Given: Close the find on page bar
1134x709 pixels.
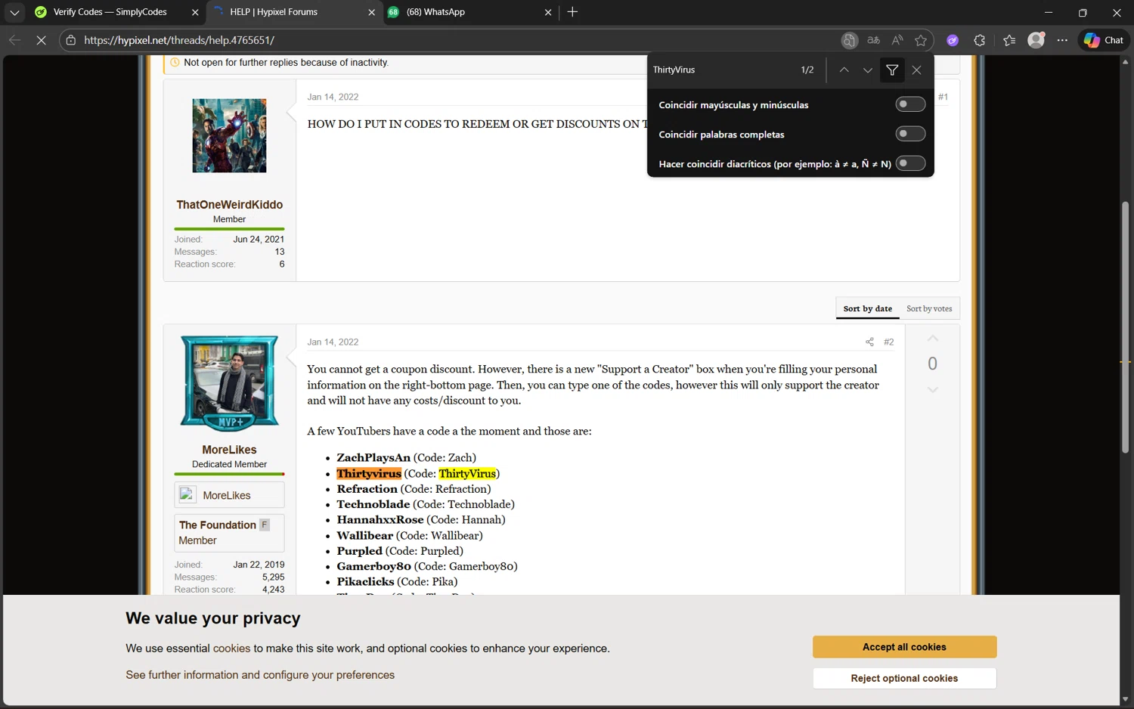Looking at the screenshot, I should pos(916,70).
